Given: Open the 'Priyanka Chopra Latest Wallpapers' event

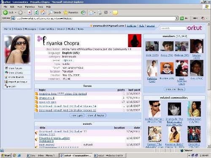Looking at the screenshot, I should pyautogui.click(x=54, y=139).
